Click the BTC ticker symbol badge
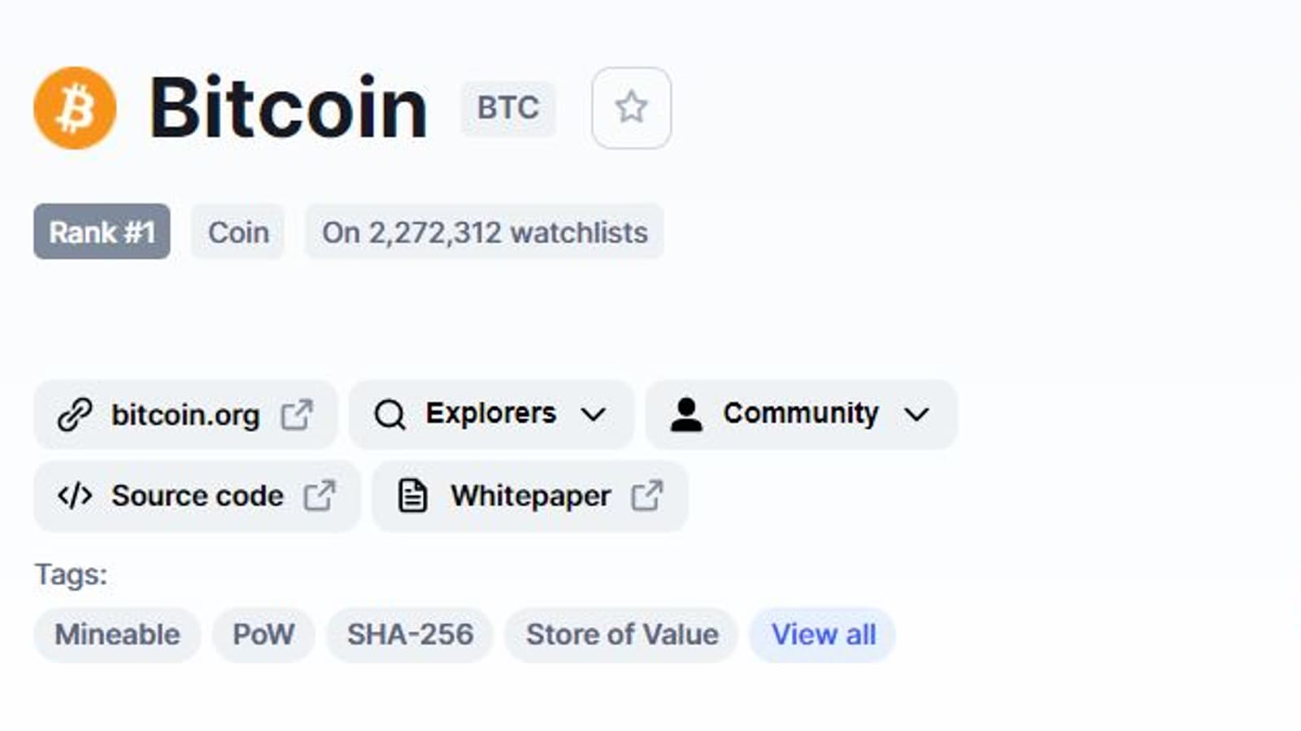Viewport: 1301px width, 731px height. [507, 108]
